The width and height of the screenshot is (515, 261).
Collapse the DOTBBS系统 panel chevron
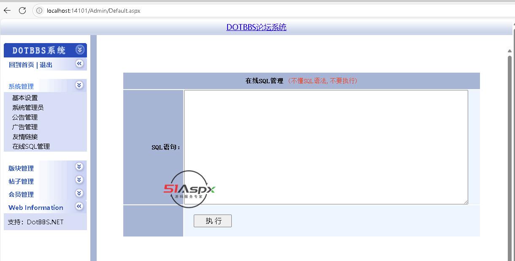point(80,50)
